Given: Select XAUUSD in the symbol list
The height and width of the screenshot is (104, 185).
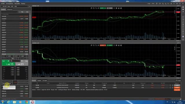Looking at the screenshot, I should (x=15, y=16).
